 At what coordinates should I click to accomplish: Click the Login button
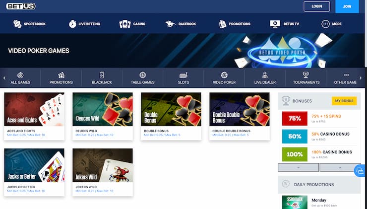tap(317, 6)
